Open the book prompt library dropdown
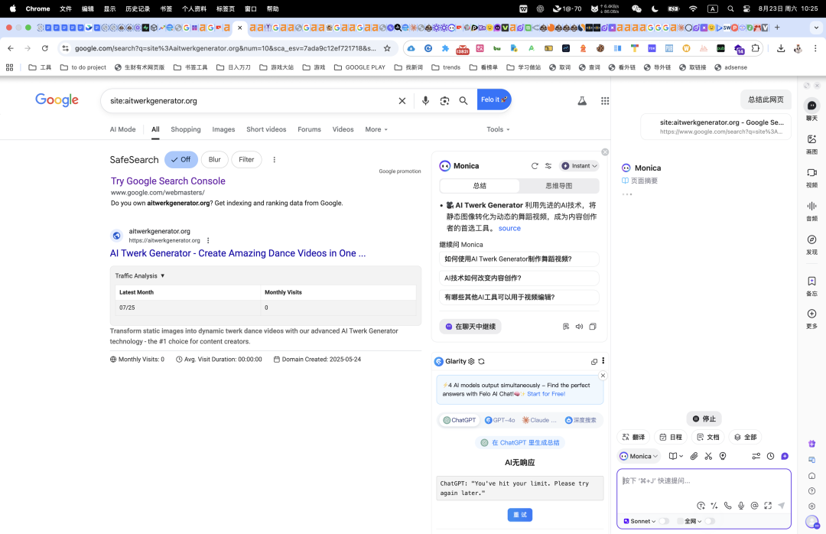Screen dimensions: 826x534 click(x=676, y=456)
